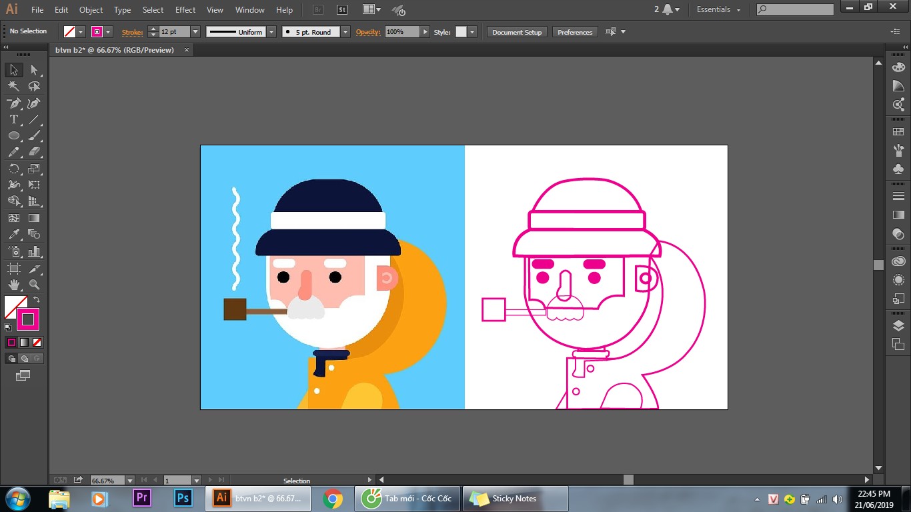Image resolution: width=911 pixels, height=512 pixels.
Task: Open the Object menu
Action: (91, 10)
